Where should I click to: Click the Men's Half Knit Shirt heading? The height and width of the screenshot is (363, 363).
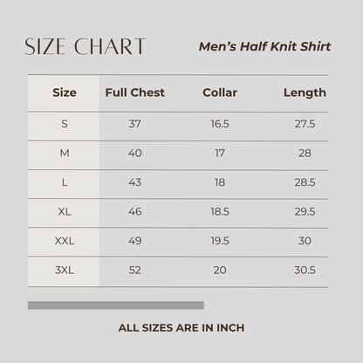tap(264, 46)
